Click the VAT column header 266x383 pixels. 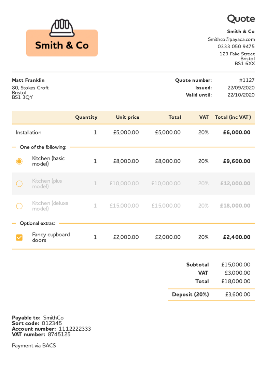tap(204, 117)
